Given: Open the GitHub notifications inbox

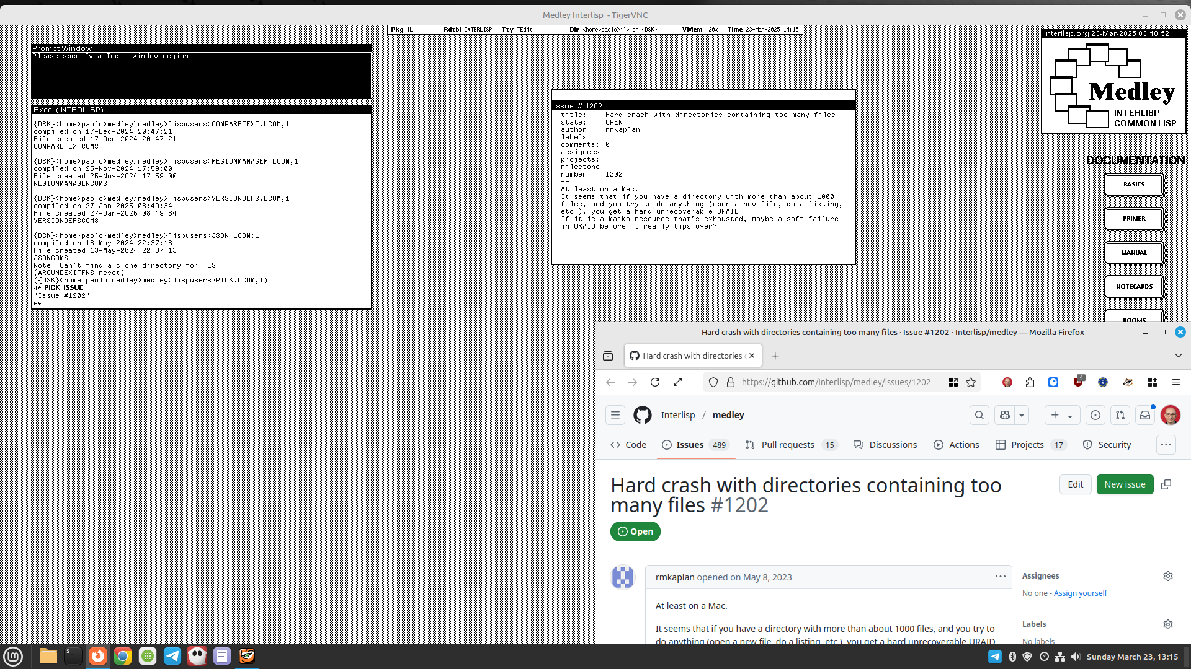Looking at the screenshot, I should (x=1145, y=415).
